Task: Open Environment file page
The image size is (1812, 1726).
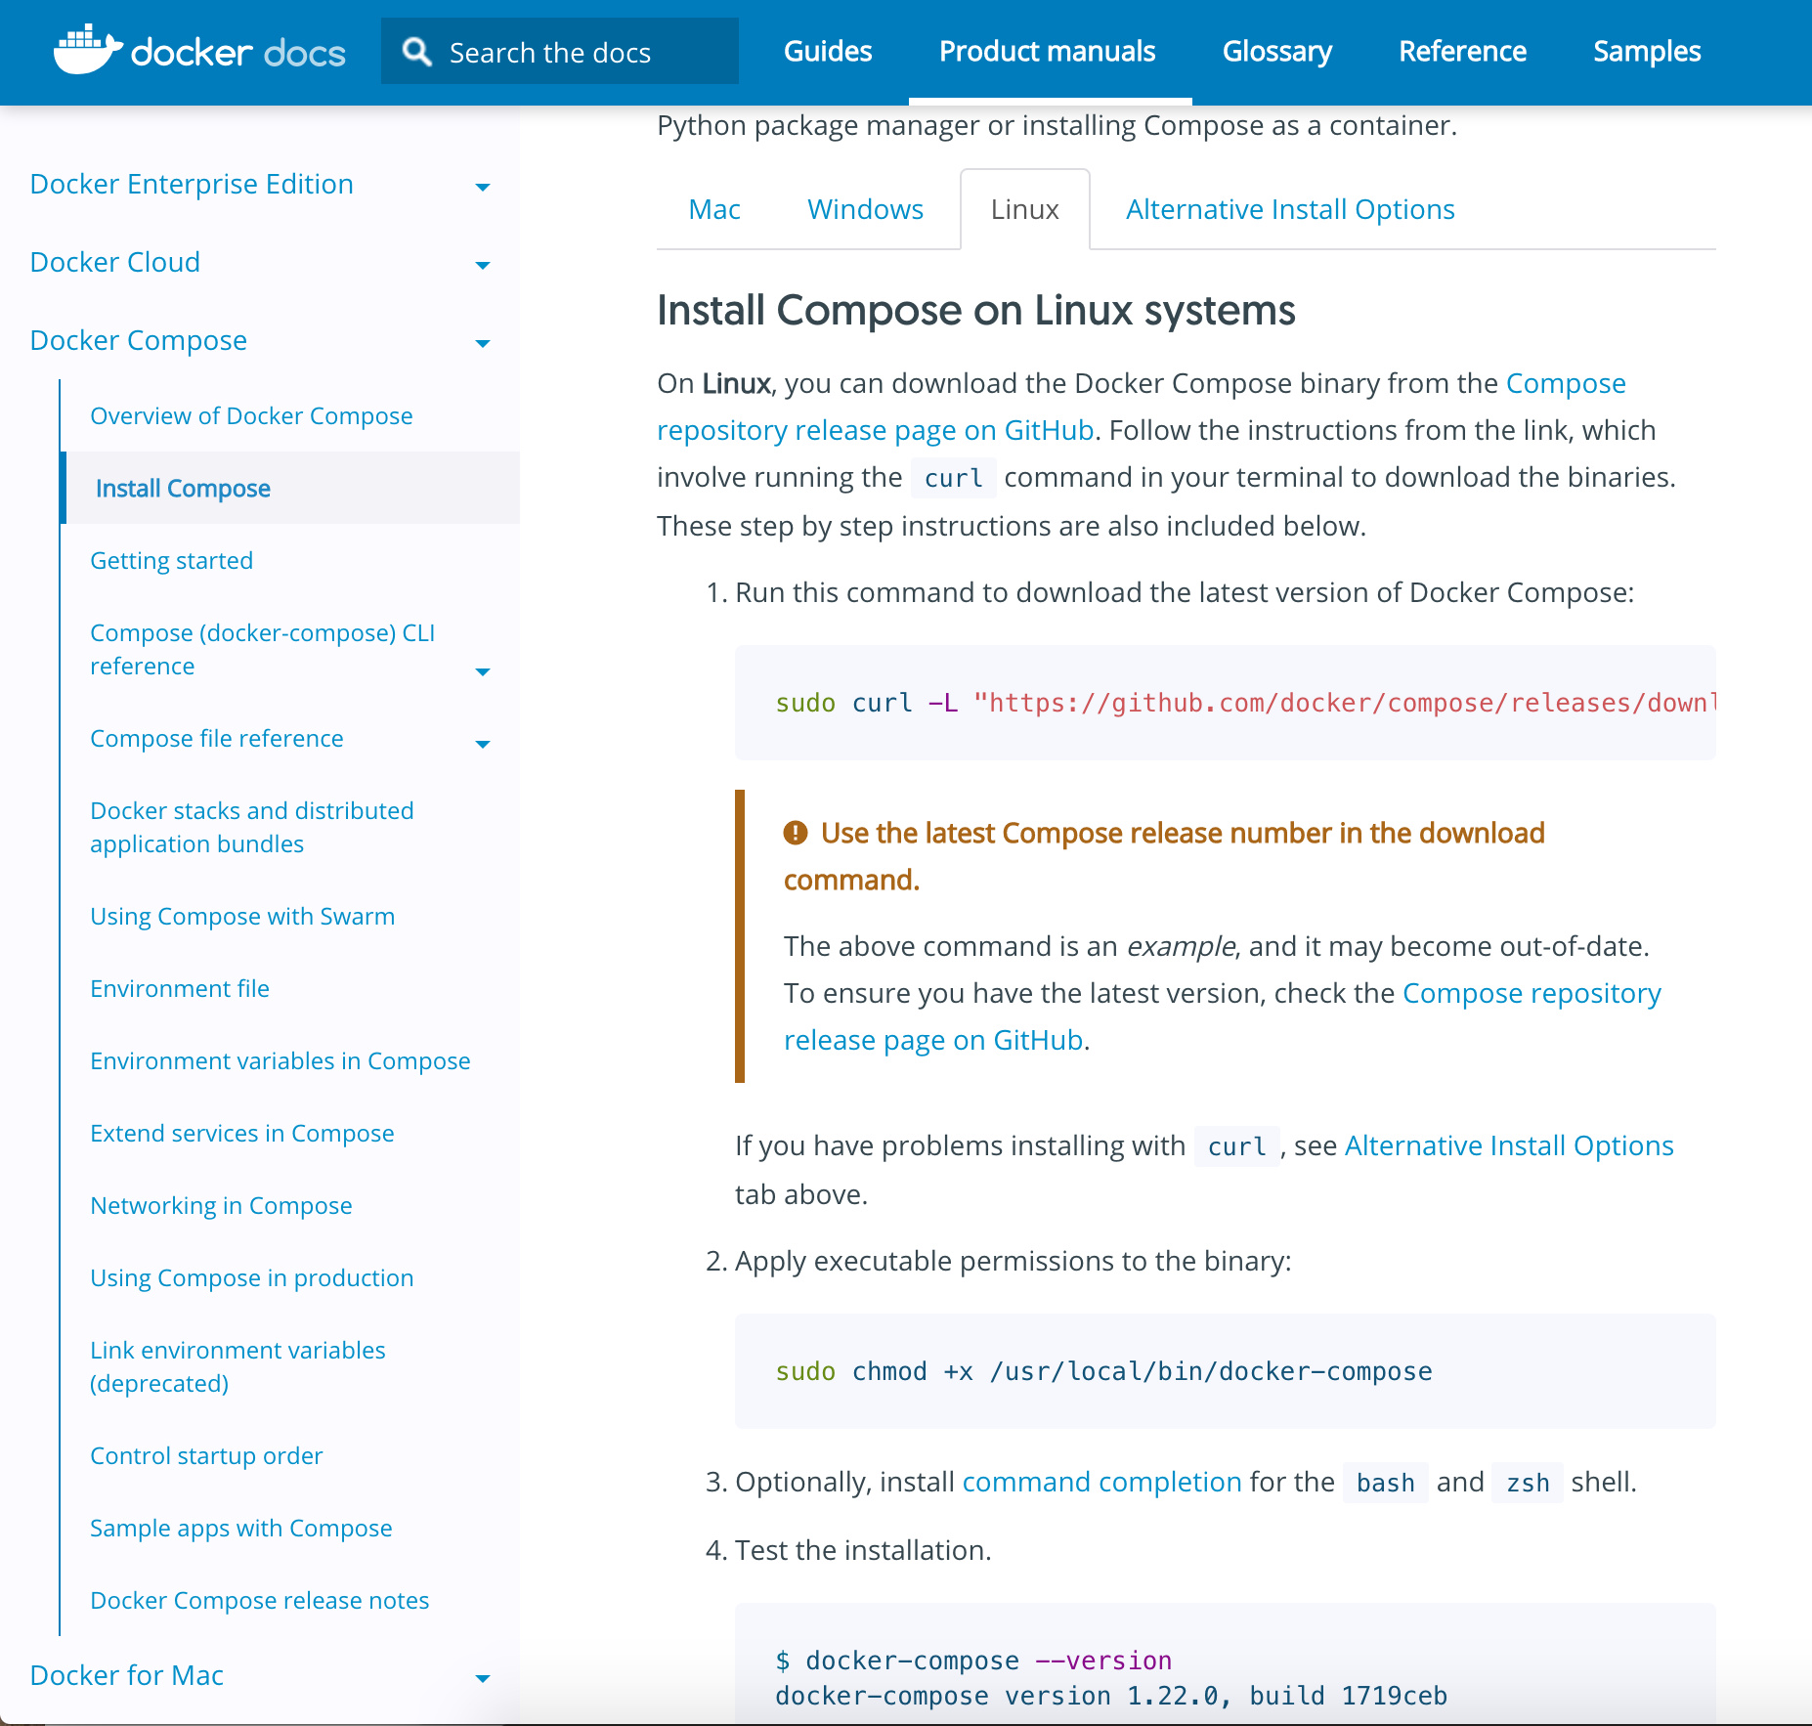Action: click(180, 988)
